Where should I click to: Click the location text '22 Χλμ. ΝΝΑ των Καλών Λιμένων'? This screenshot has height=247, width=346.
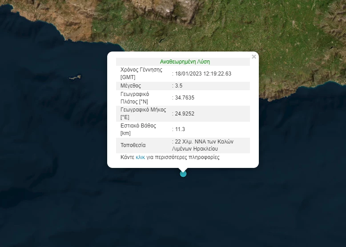[204, 142]
